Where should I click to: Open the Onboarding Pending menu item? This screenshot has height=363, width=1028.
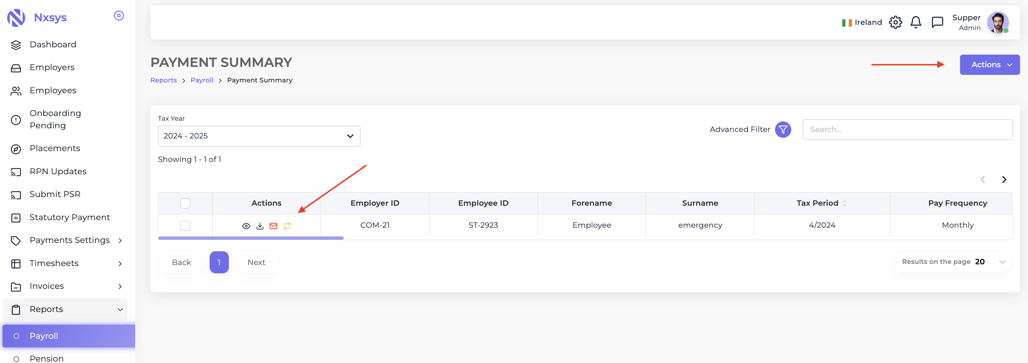click(x=65, y=119)
